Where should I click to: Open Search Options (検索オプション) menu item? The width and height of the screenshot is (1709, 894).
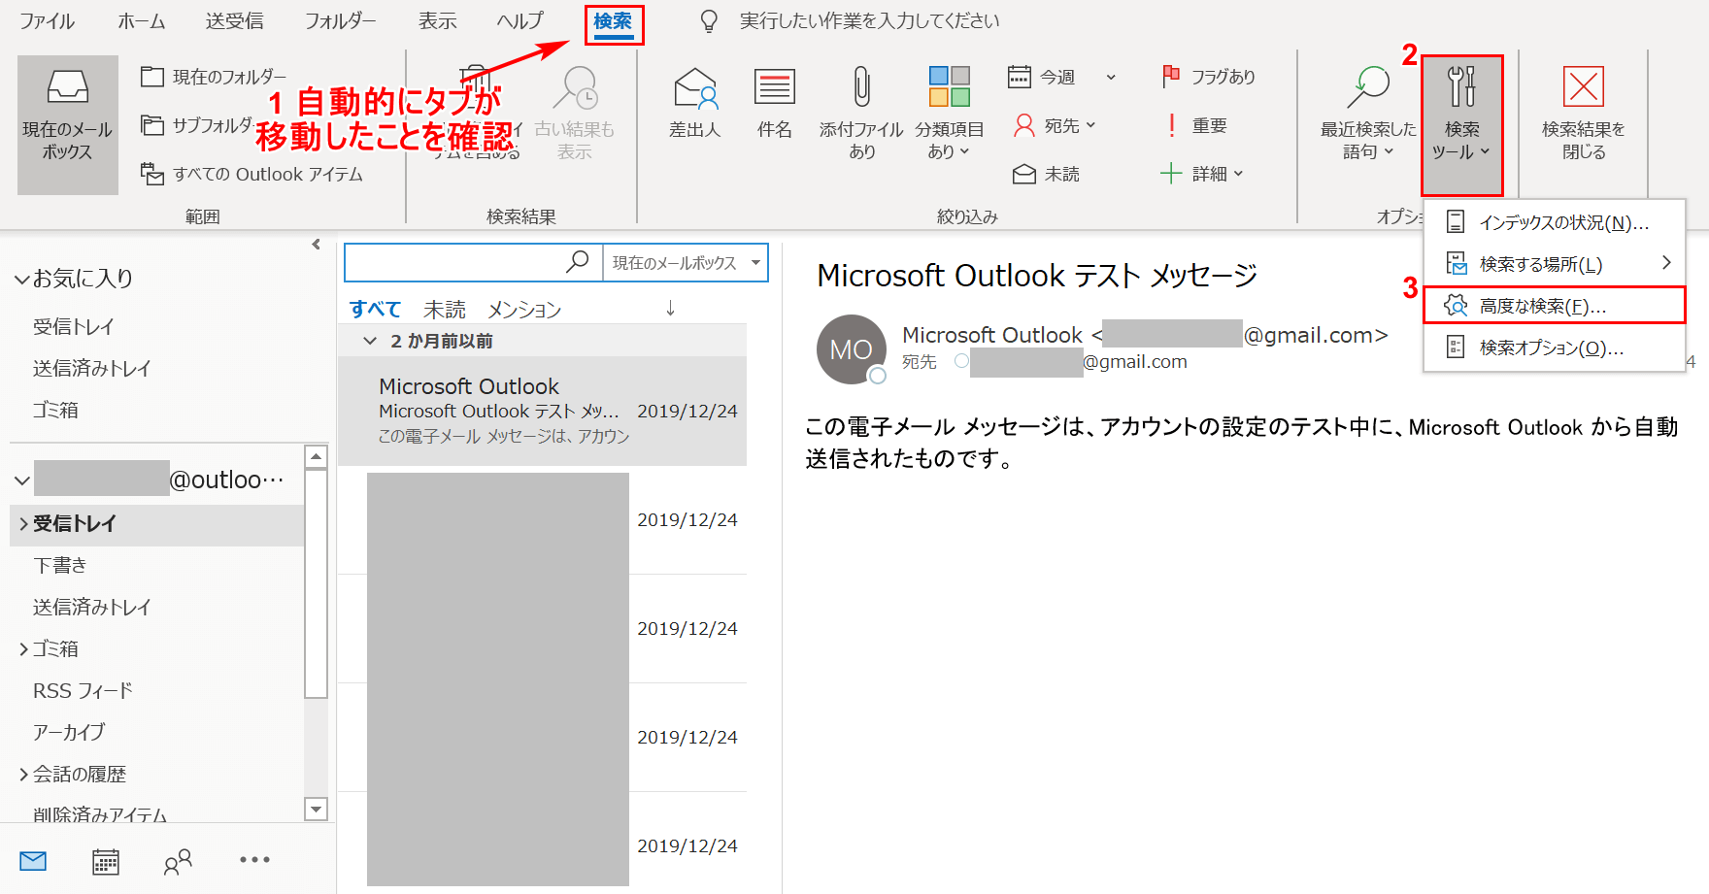point(1554,348)
